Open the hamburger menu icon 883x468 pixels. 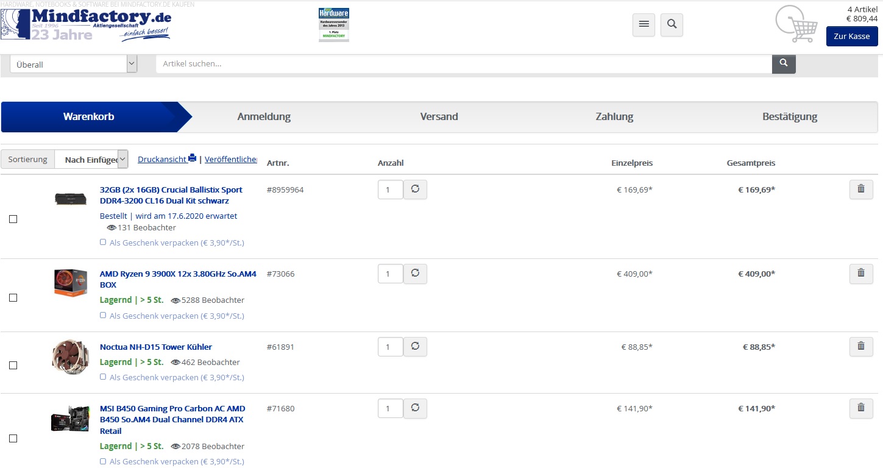point(644,25)
